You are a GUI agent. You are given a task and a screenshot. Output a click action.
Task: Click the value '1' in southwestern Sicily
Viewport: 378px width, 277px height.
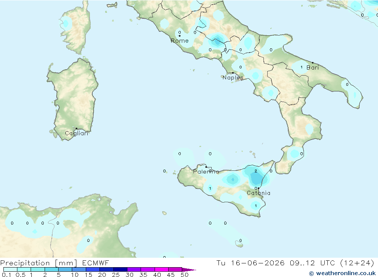point(210,188)
